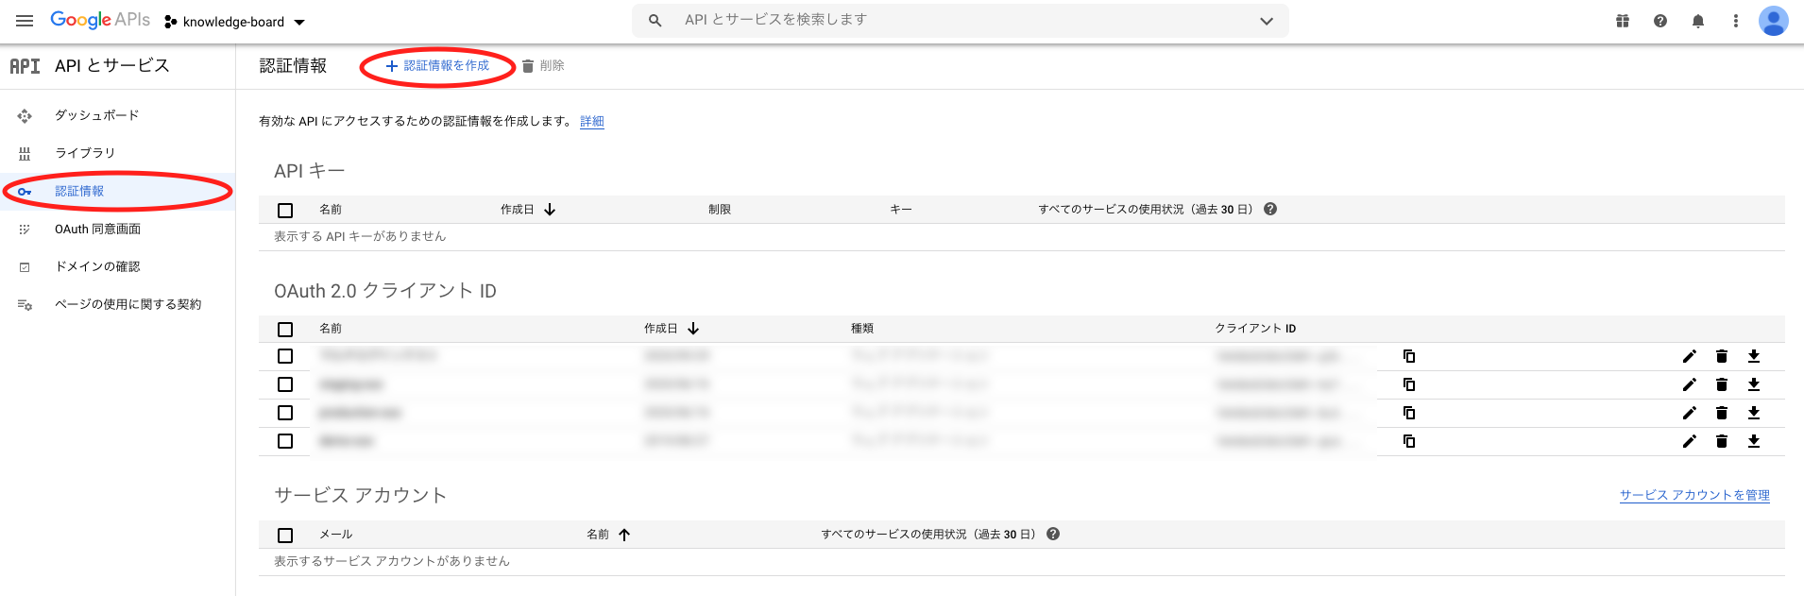Show notifications via bell icon
The height and width of the screenshot is (596, 1804).
pos(1698,21)
